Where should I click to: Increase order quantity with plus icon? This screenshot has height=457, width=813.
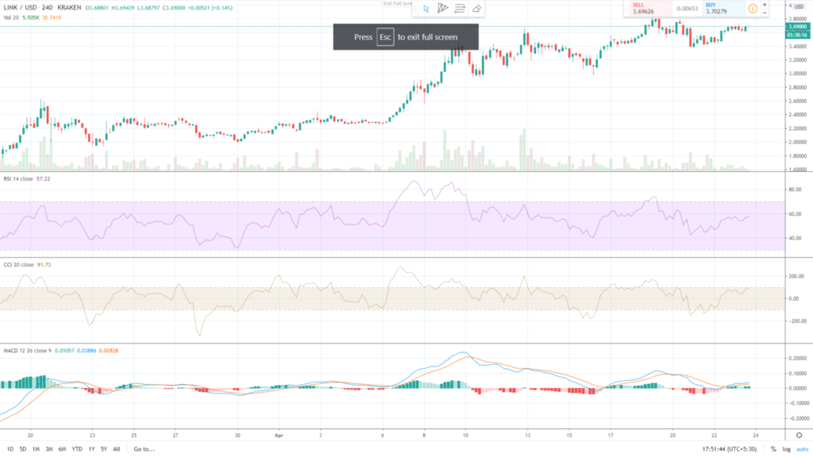coord(765,5)
